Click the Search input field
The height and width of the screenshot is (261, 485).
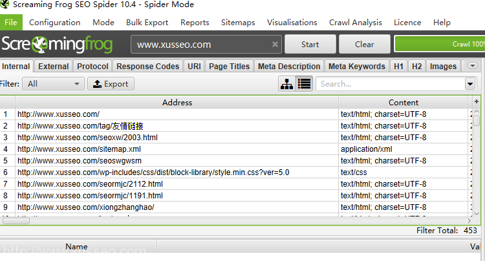coord(391,84)
